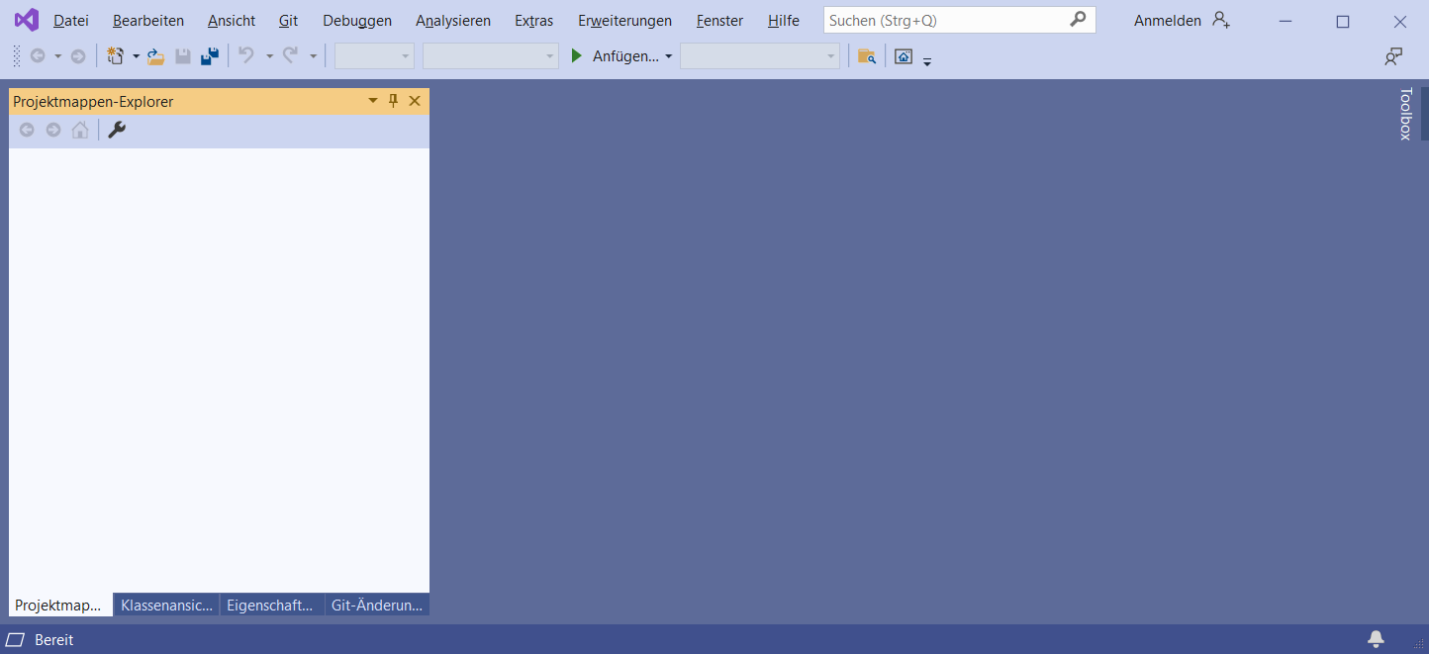Open the Git menu

pos(288,20)
